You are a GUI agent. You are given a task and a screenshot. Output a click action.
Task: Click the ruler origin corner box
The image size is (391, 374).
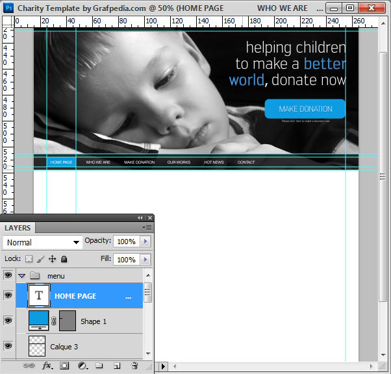(x=8, y=21)
